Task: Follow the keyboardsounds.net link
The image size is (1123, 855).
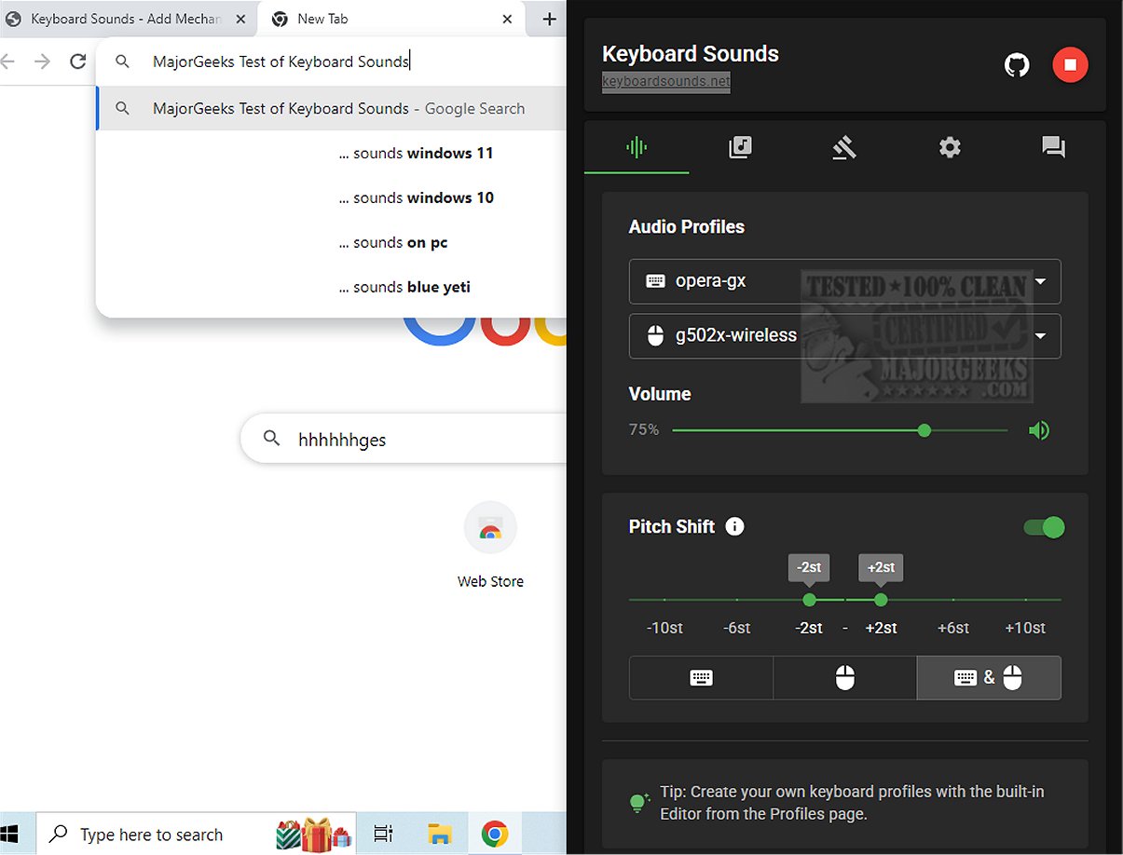Action: [x=666, y=82]
